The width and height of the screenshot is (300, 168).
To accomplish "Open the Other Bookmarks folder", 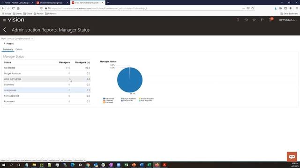I will [289, 14].
